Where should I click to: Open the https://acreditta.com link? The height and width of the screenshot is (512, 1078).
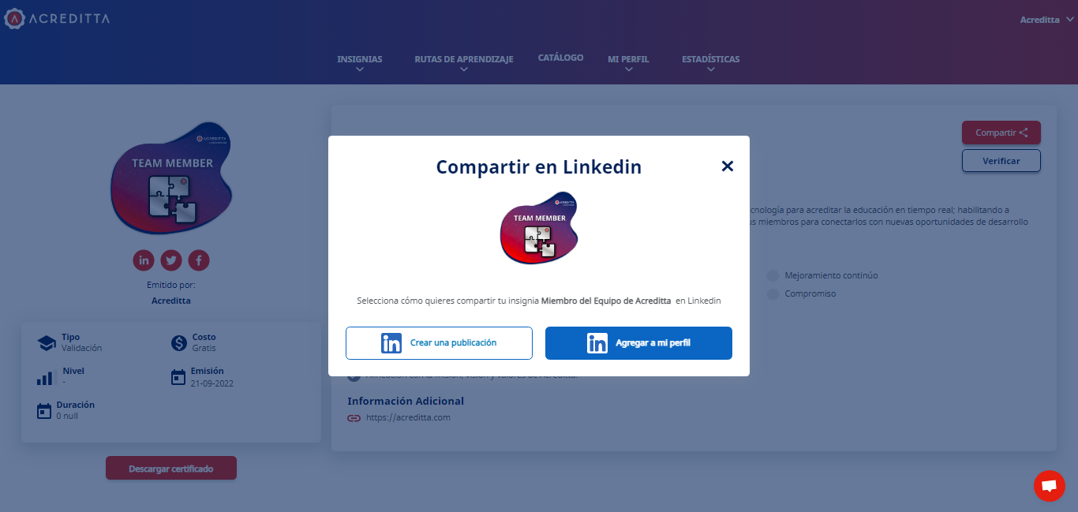pos(408,417)
